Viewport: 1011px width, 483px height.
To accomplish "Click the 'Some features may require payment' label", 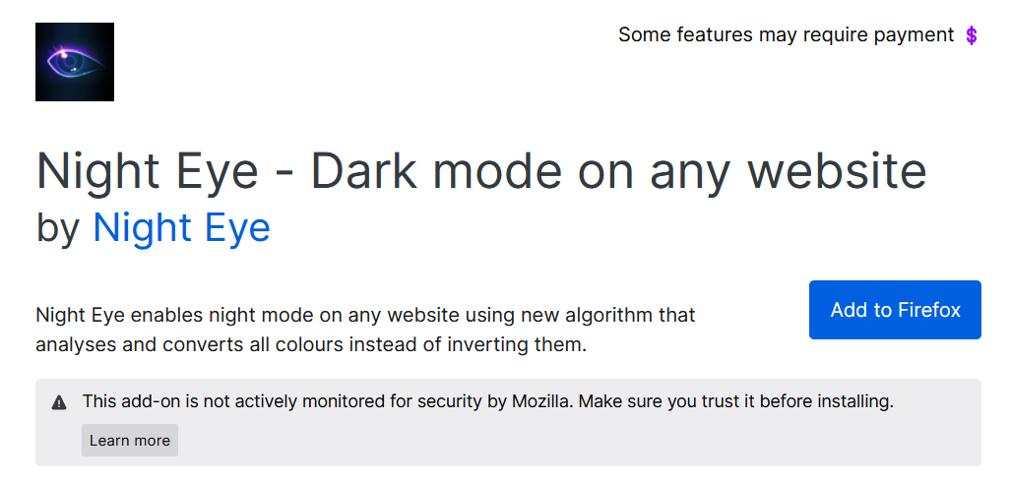I will (x=786, y=35).
